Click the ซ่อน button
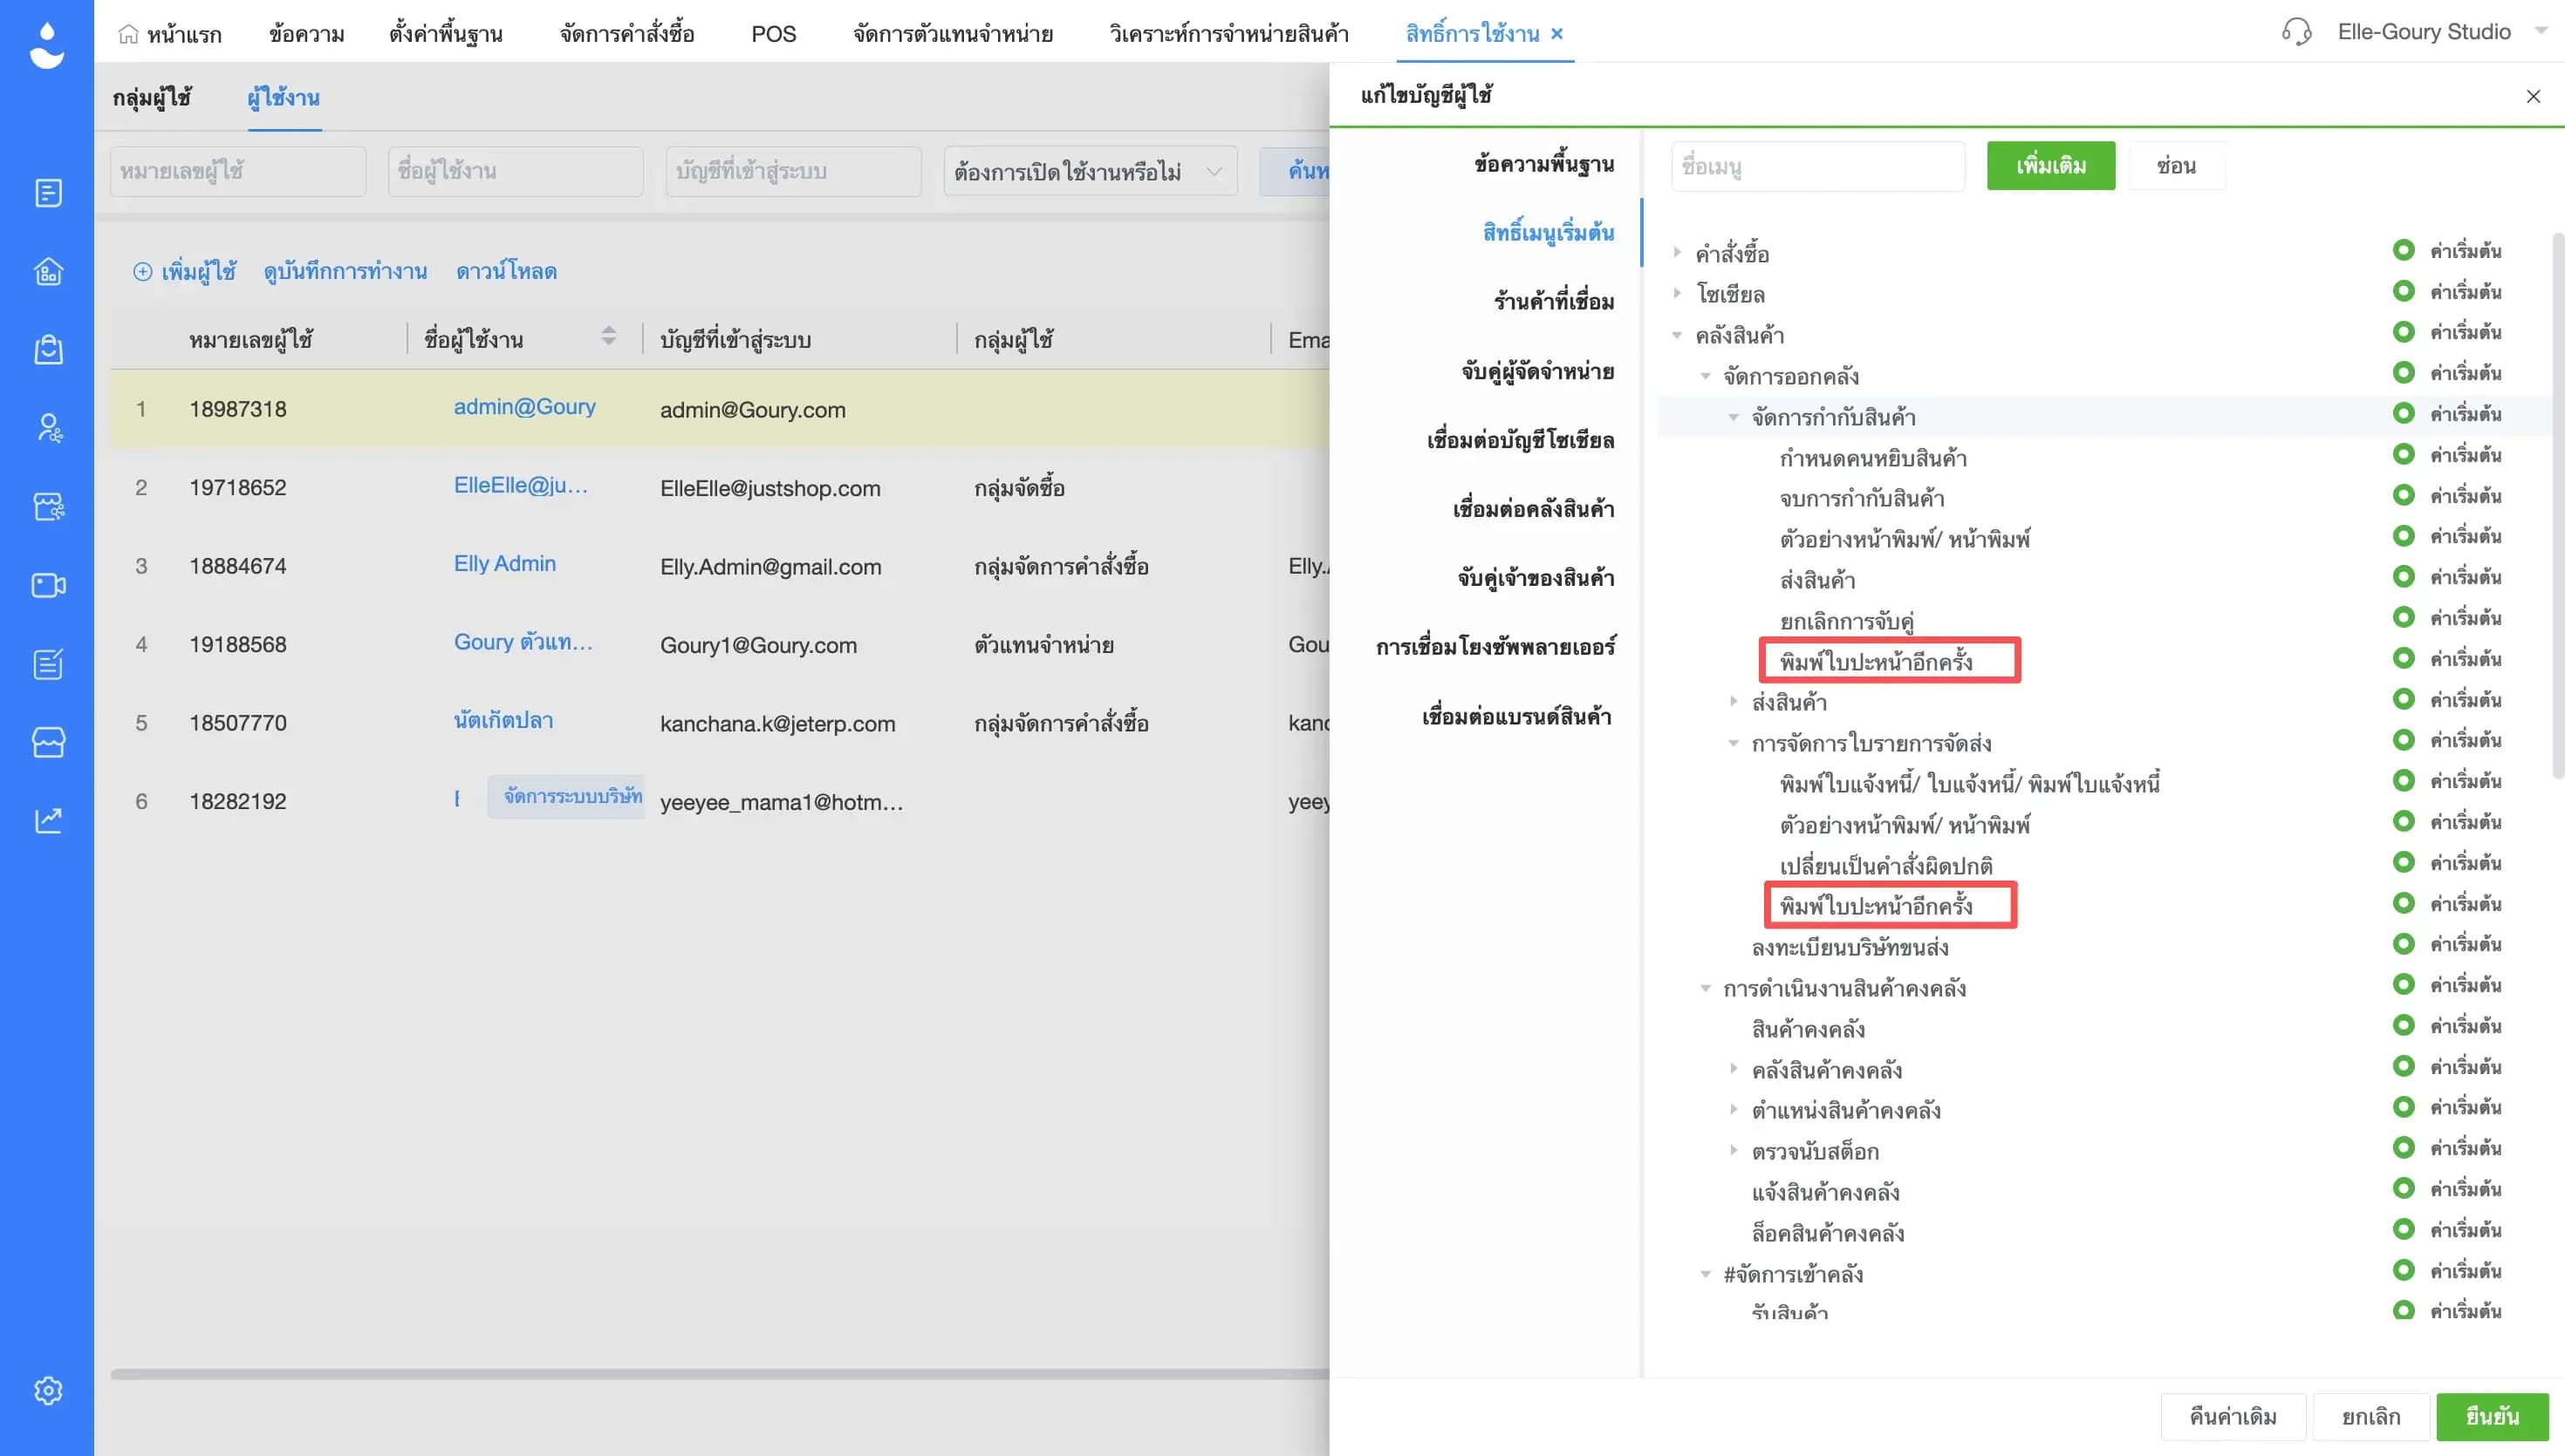The width and height of the screenshot is (2565, 1456). (2177, 166)
